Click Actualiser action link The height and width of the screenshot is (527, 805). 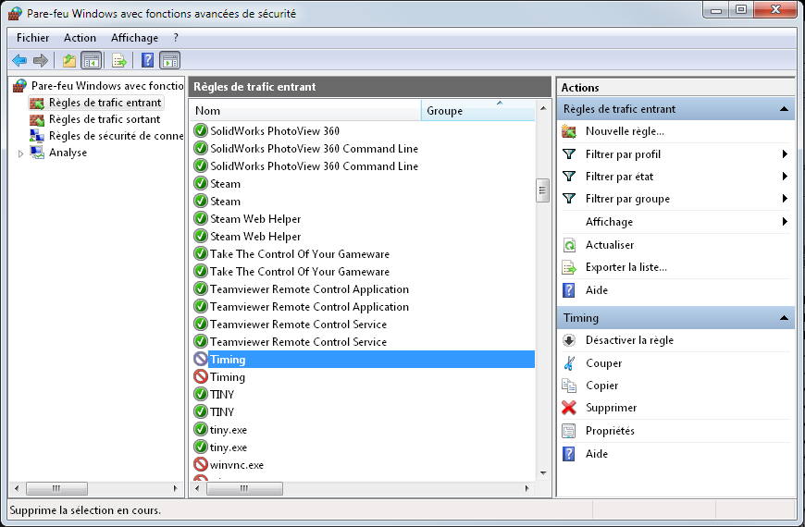click(610, 245)
